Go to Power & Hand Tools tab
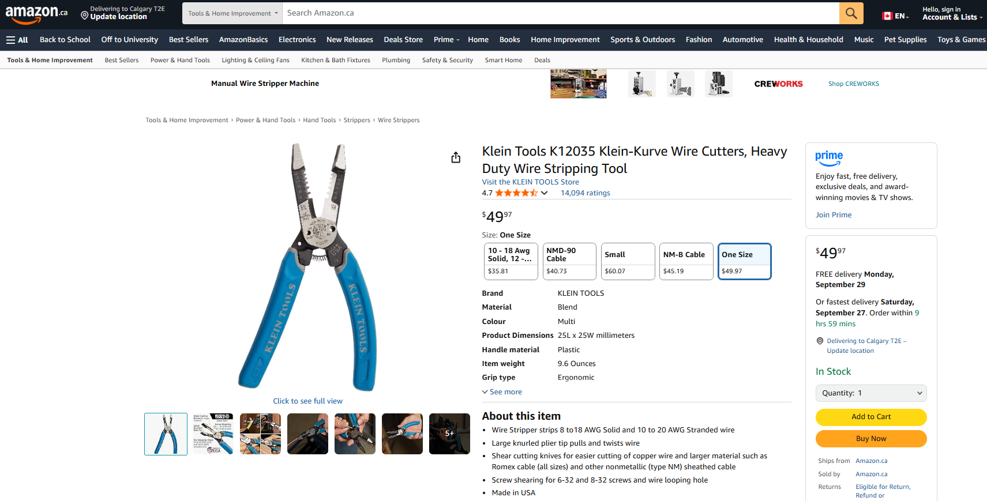The width and height of the screenshot is (987, 501). 180,60
